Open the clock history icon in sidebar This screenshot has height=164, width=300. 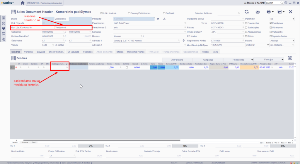[4, 23]
